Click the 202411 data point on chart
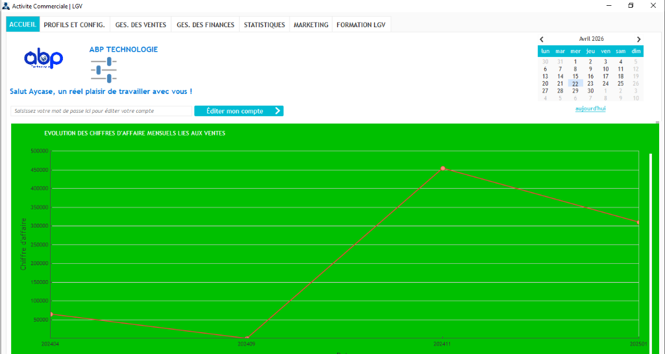 coord(443,169)
